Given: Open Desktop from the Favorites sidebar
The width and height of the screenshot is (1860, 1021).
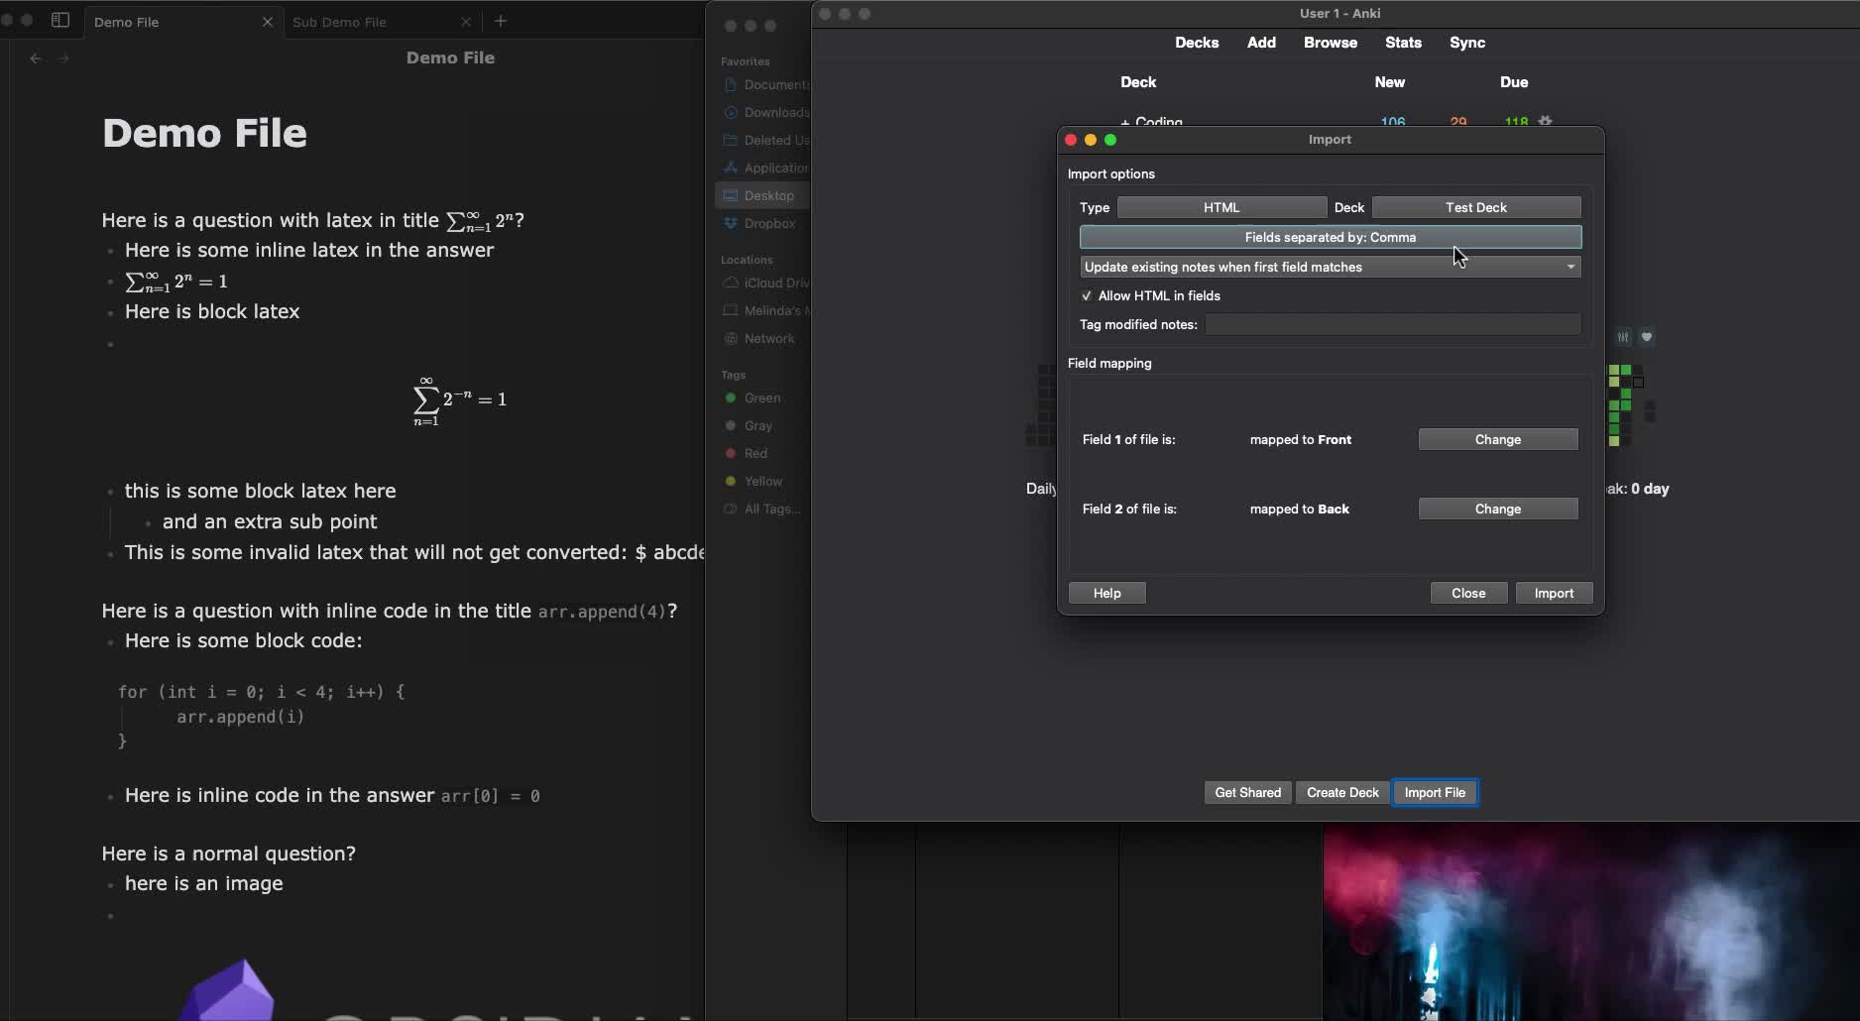Looking at the screenshot, I should (x=769, y=195).
